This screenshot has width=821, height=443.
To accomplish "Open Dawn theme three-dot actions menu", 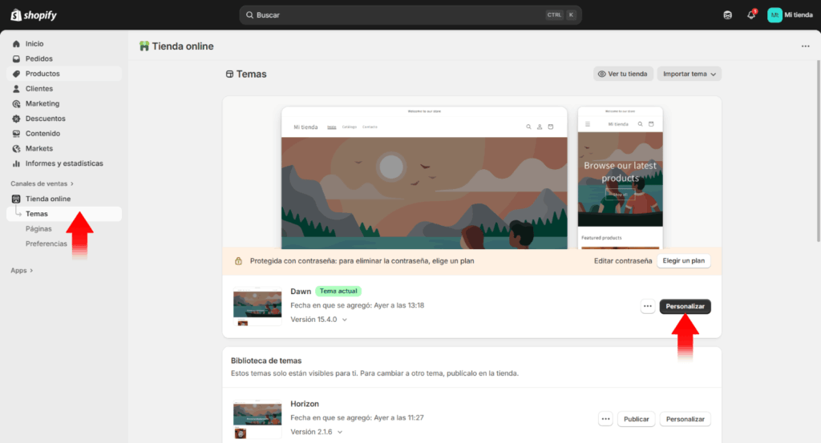I will (x=647, y=306).
